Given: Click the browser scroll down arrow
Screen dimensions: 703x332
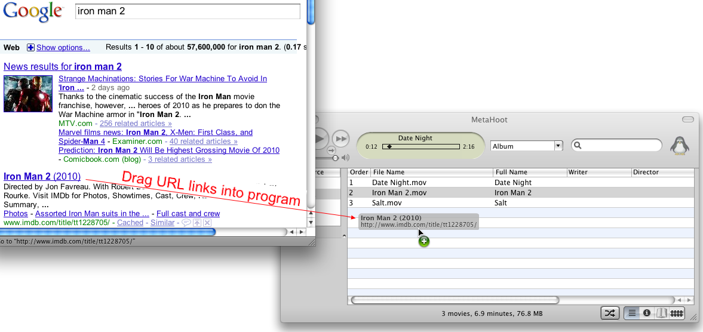Looking at the screenshot, I should click(x=311, y=223).
